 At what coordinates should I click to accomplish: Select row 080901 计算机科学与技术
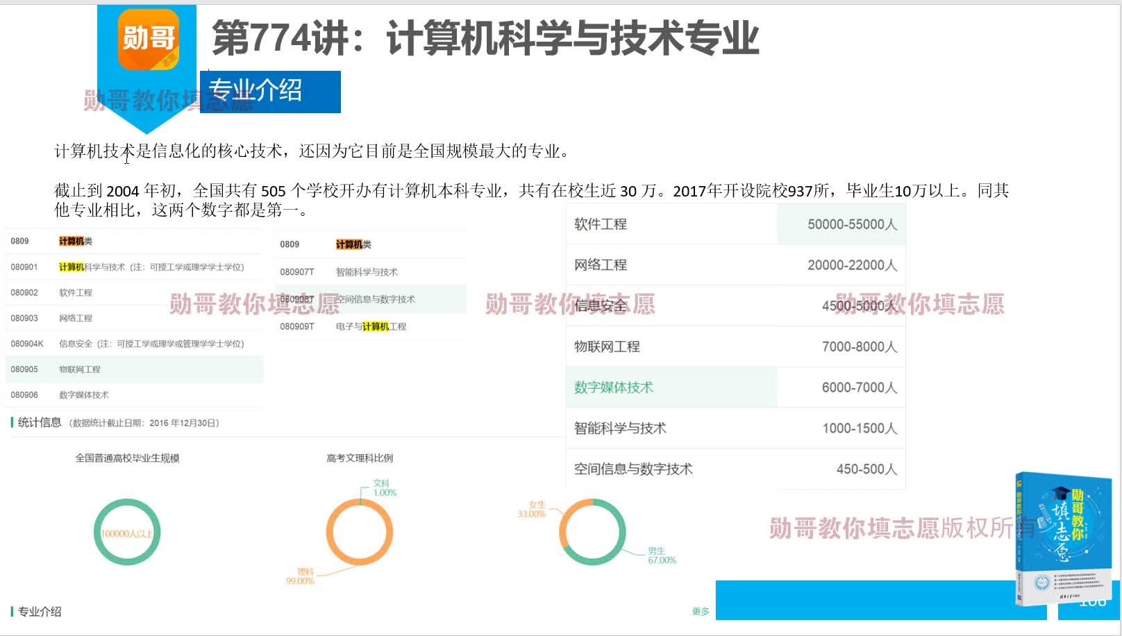134,267
